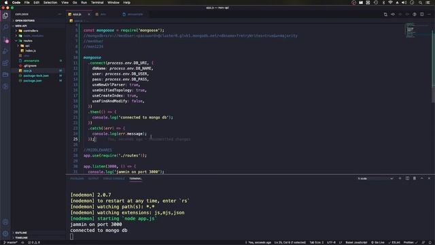The height and width of the screenshot is (245, 435).
Task: Click the volume icon in the macOS menu bar
Action: point(404,3)
